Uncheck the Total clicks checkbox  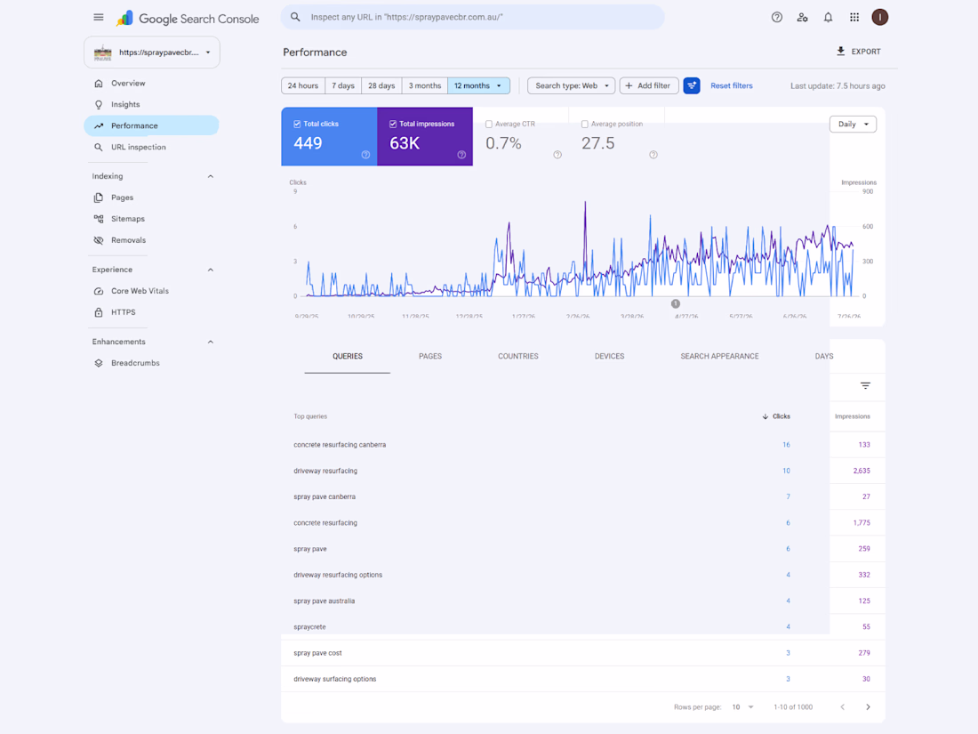(x=297, y=125)
